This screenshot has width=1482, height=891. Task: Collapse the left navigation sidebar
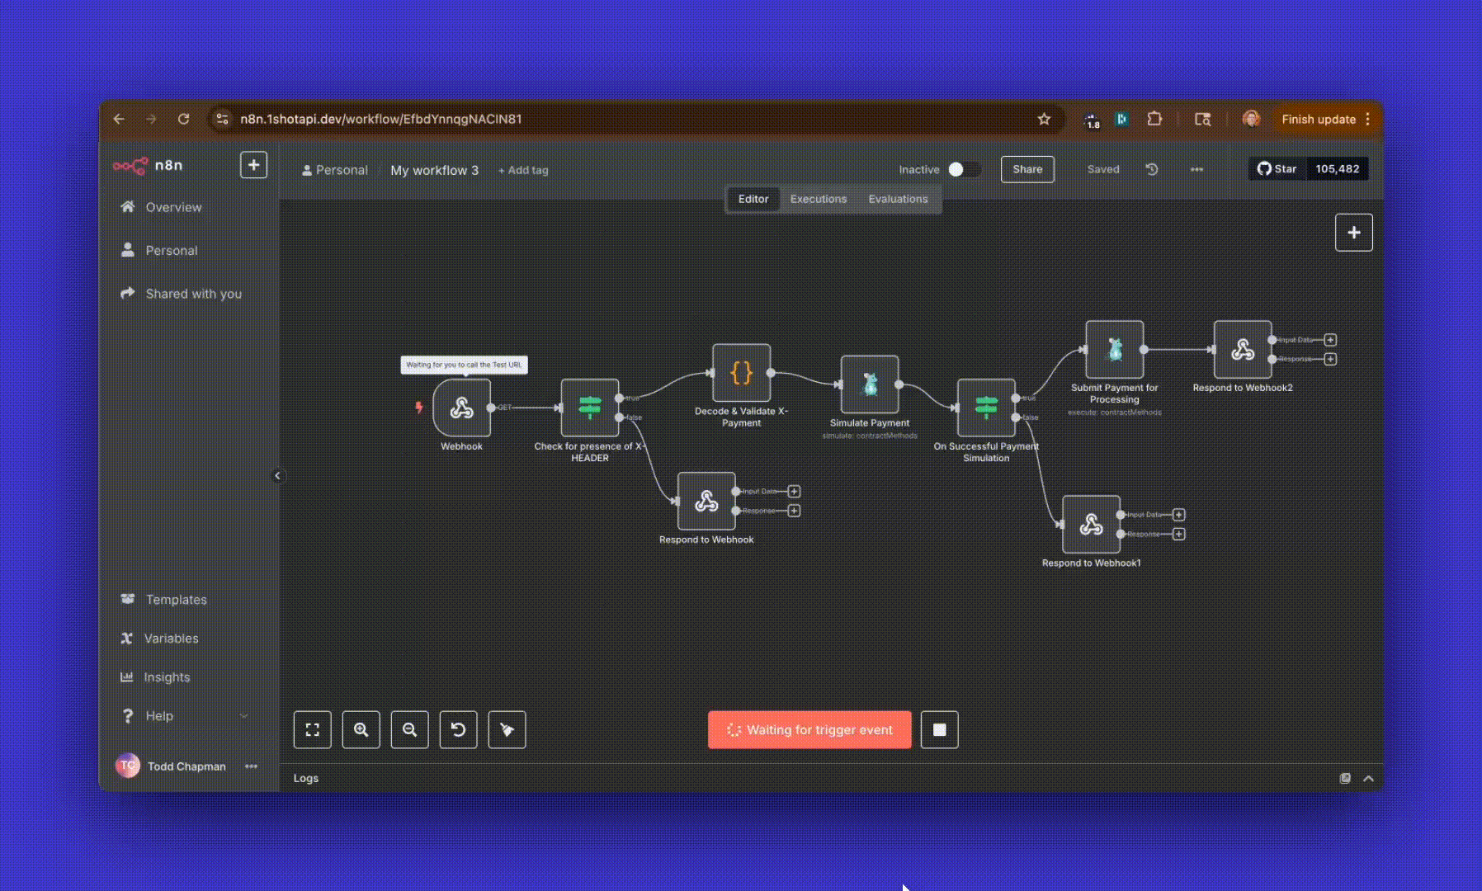(278, 476)
